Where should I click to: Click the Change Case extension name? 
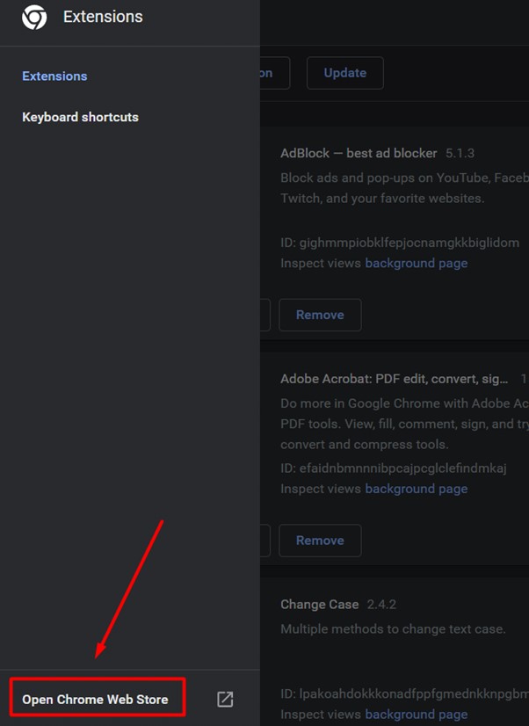(320, 605)
